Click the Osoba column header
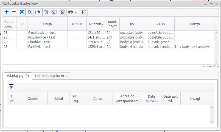The width and height of the screenshot is (221, 132). coord(32,98)
